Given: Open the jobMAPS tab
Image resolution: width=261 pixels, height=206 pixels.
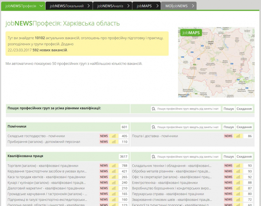Looking at the screenshot, I should (146, 6).
